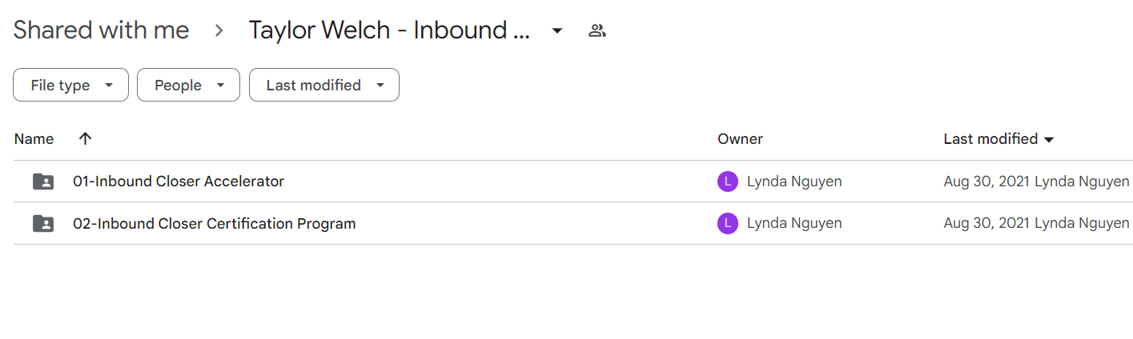Click the Owner column header
1133x339 pixels.
pyautogui.click(x=740, y=139)
